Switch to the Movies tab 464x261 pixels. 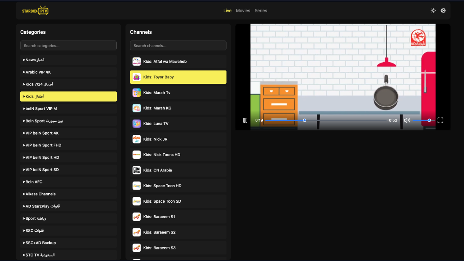coord(243,11)
